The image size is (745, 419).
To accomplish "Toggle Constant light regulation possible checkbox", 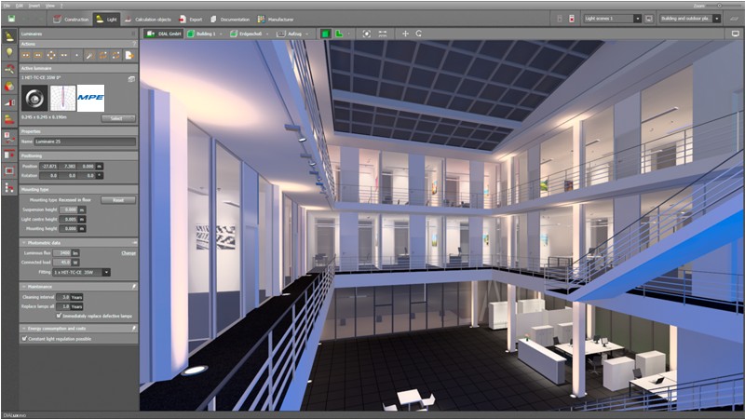I will coord(24,339).
